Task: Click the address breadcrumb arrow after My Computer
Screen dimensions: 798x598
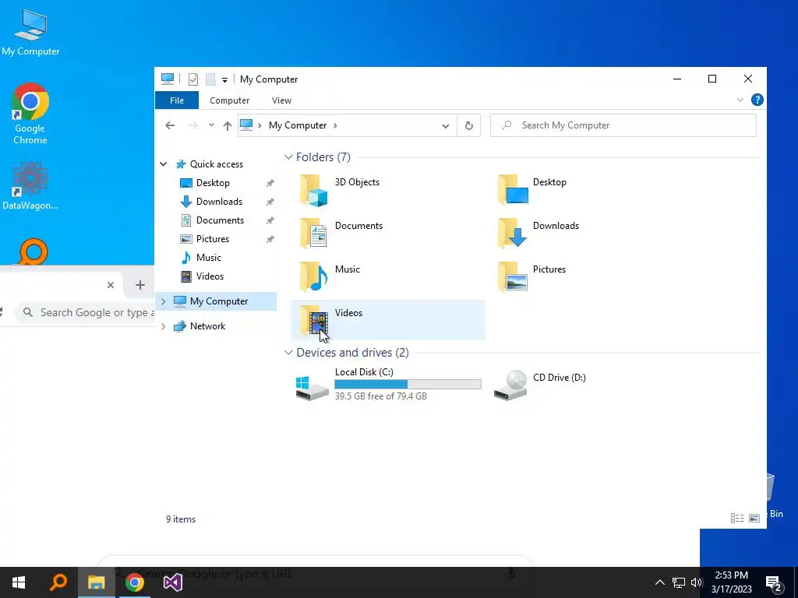Action: (335, 125)
